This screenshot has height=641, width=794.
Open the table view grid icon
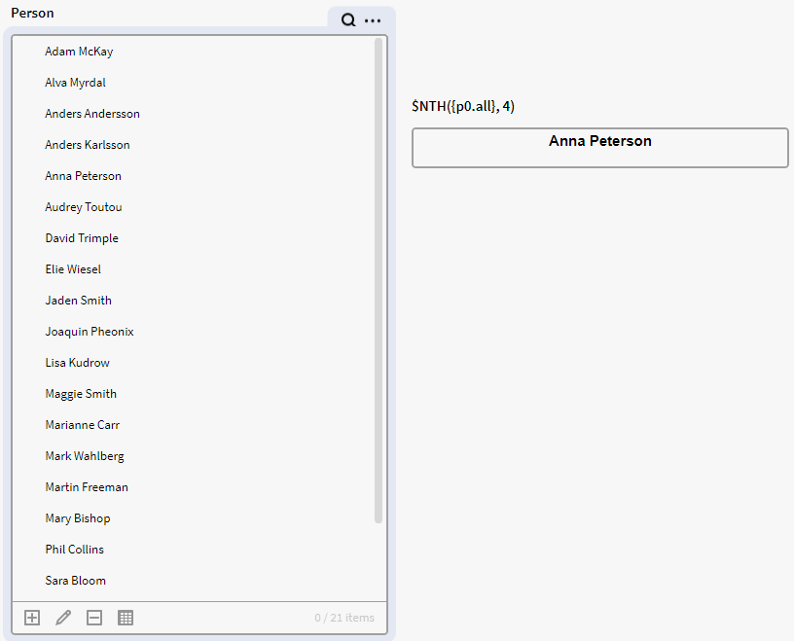pos(126,618)
